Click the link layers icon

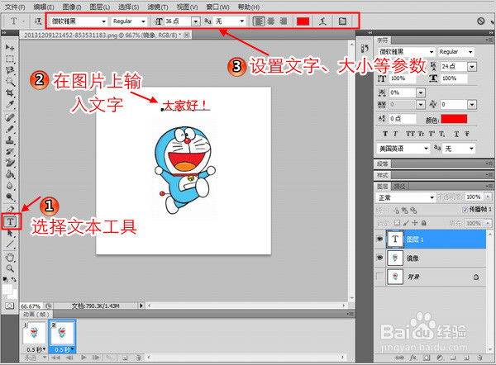tap(399, 358)
